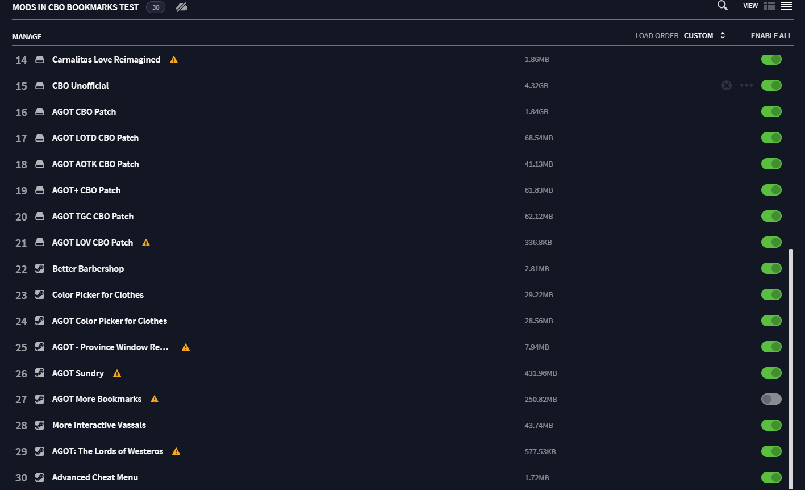Disable the Carnalitas Love Reimagined mod toggle
The width and height of the screenshot is (805, 490).
coord(771,59)
